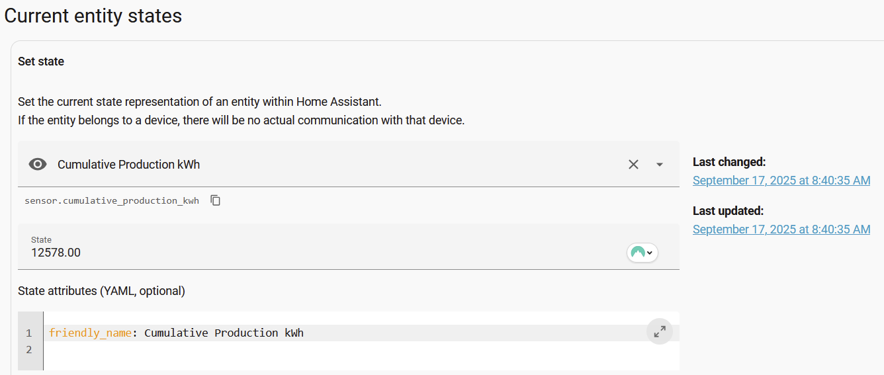Click the sensor.cumulative_production_kwh ID text
884x375 pixels.
[112, 200]
